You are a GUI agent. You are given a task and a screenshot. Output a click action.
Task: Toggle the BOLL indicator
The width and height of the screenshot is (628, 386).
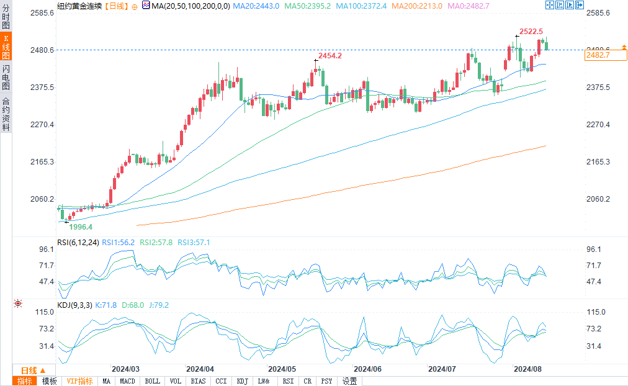[152, 381]
